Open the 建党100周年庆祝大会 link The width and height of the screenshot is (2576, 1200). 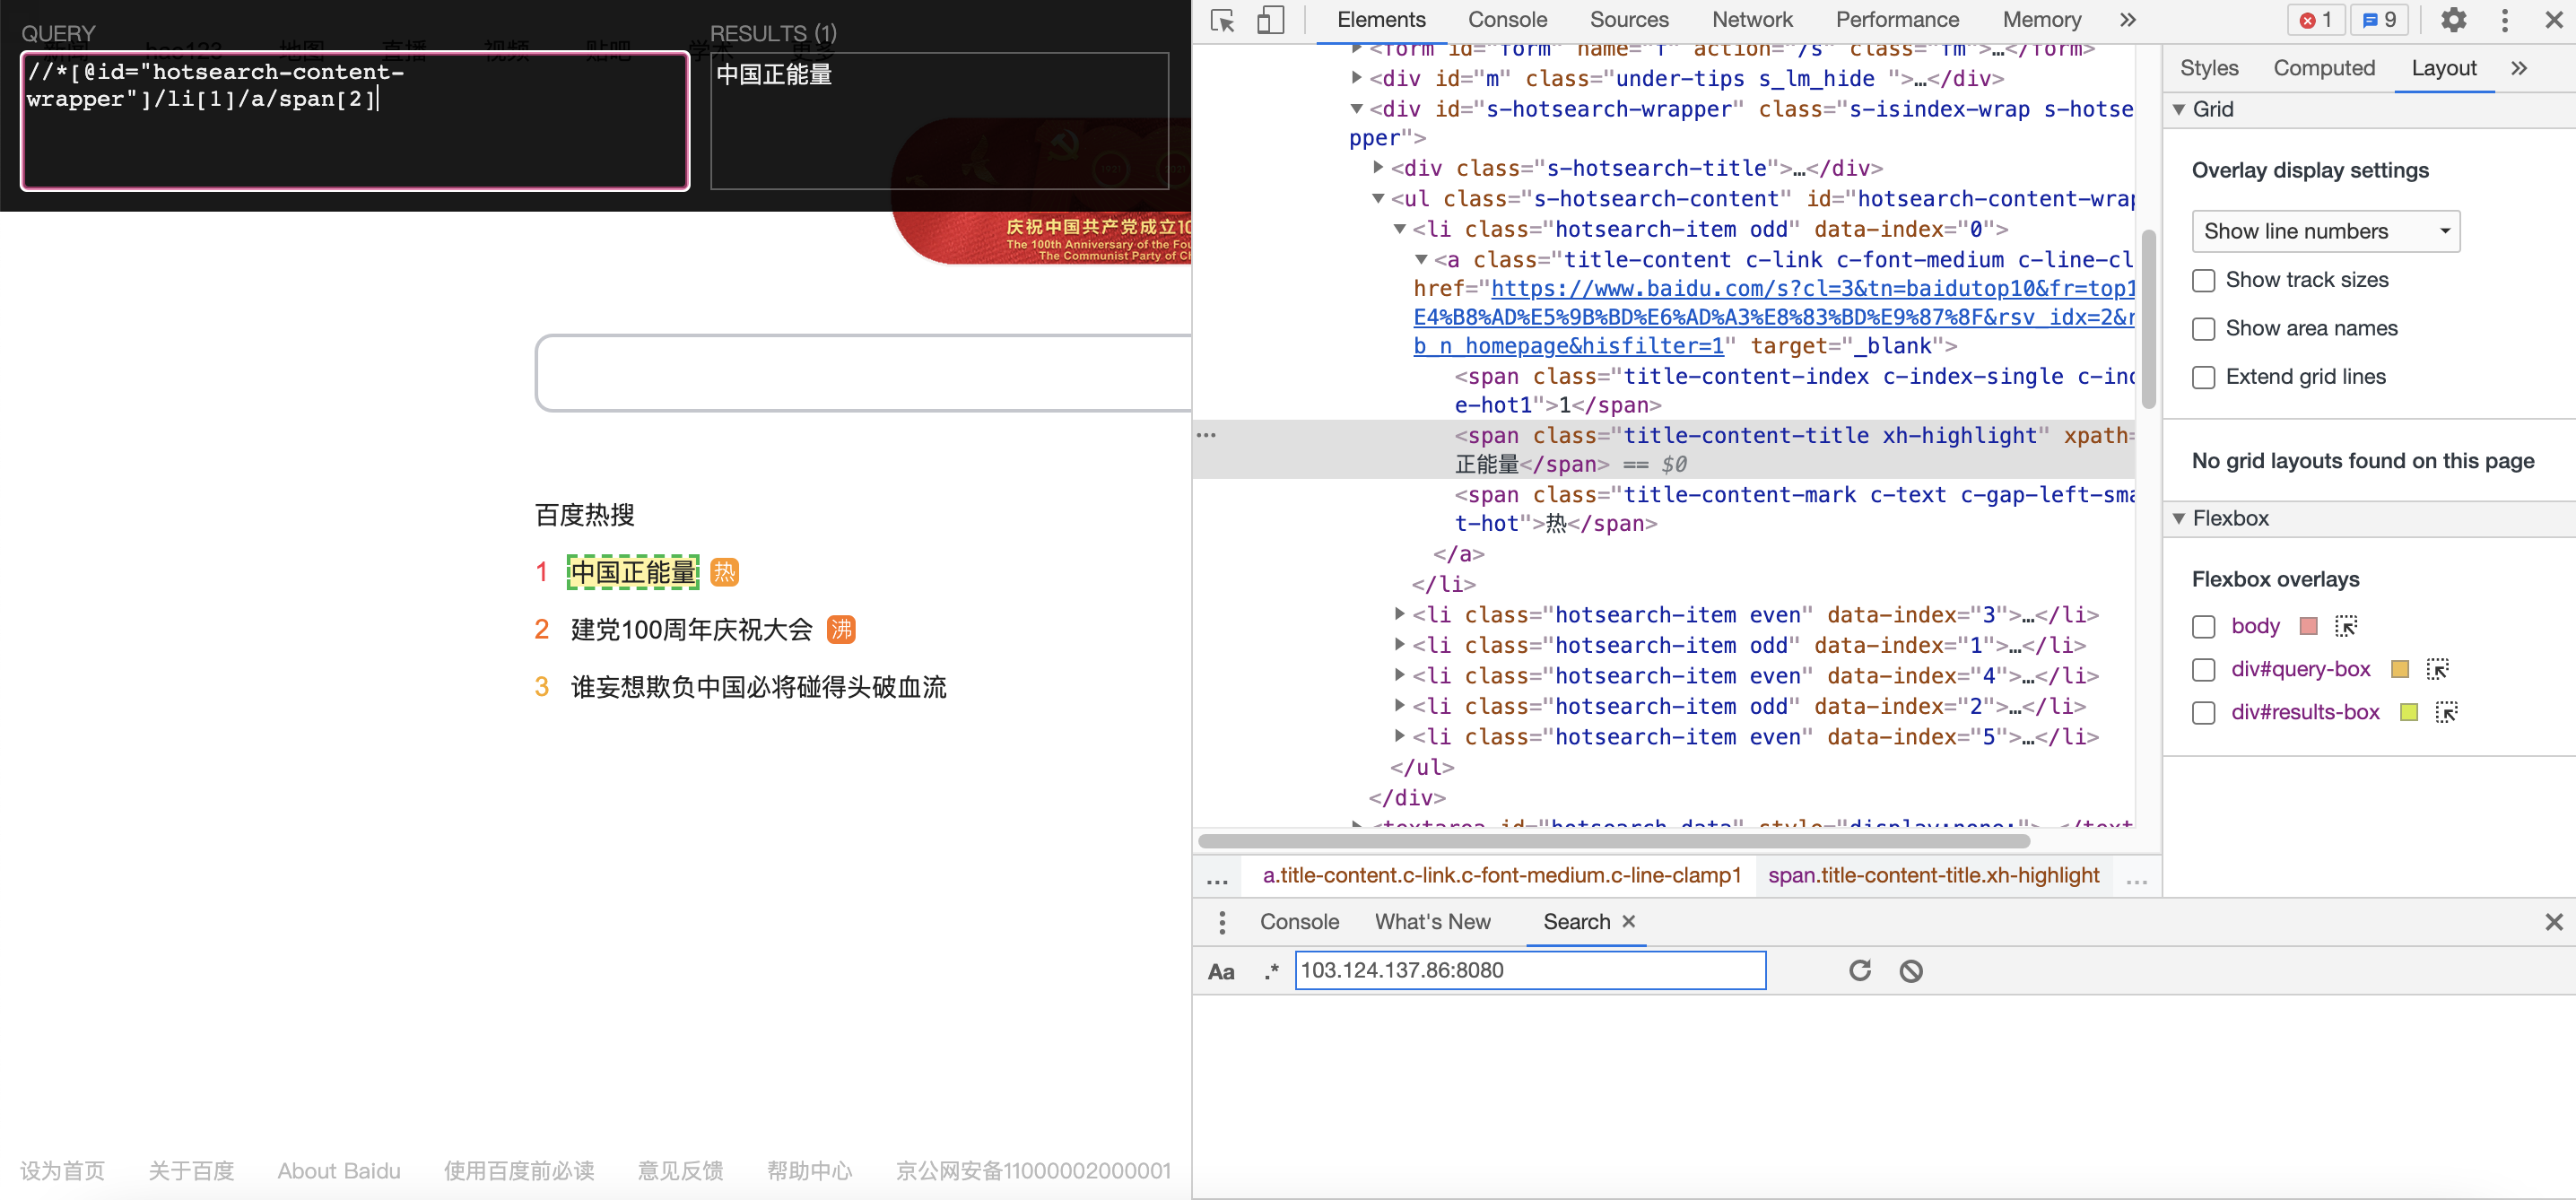(x=692, y=630)
